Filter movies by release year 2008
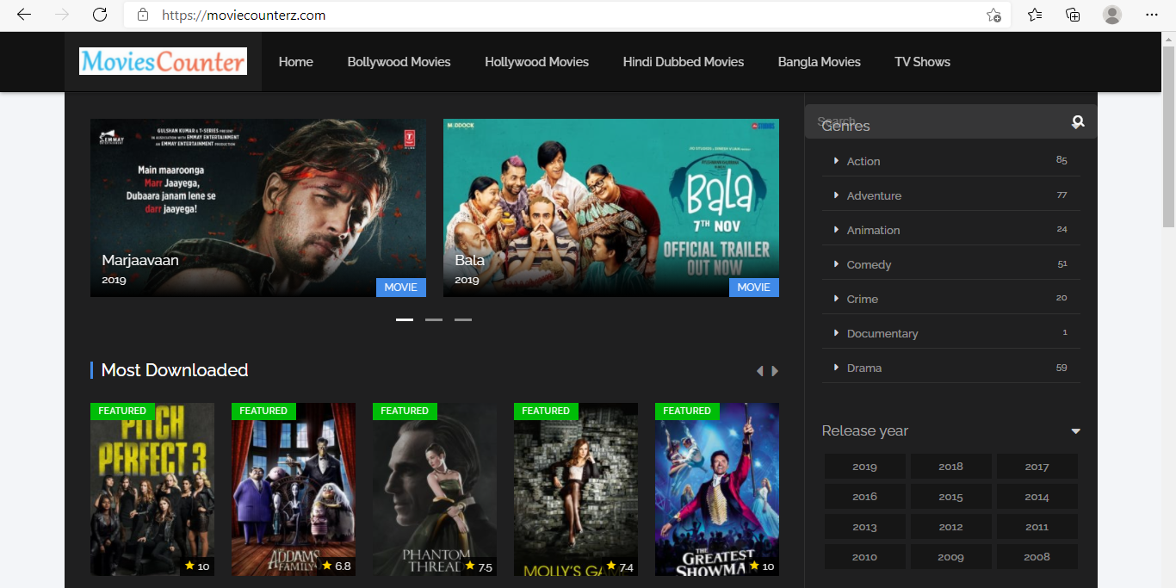Screen dimensions: 1176x588 click(1037, 557)
